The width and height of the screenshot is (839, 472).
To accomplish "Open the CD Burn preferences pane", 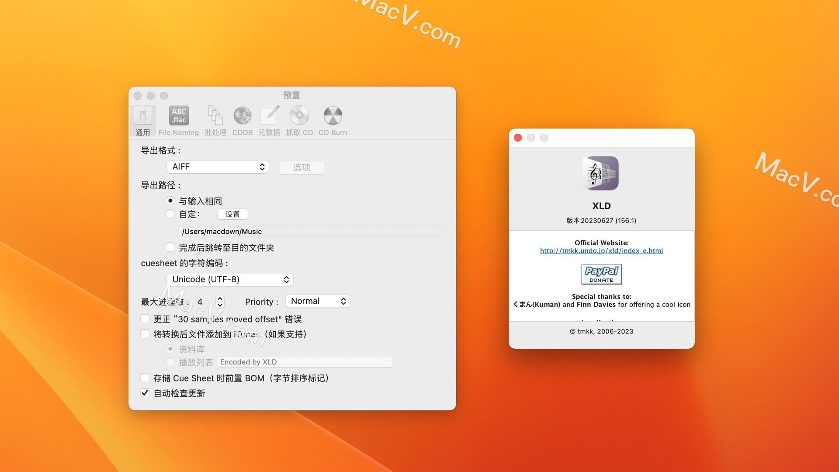I will click(333, 121).
